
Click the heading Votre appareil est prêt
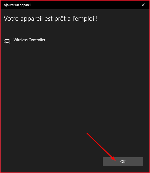[51, 19]
